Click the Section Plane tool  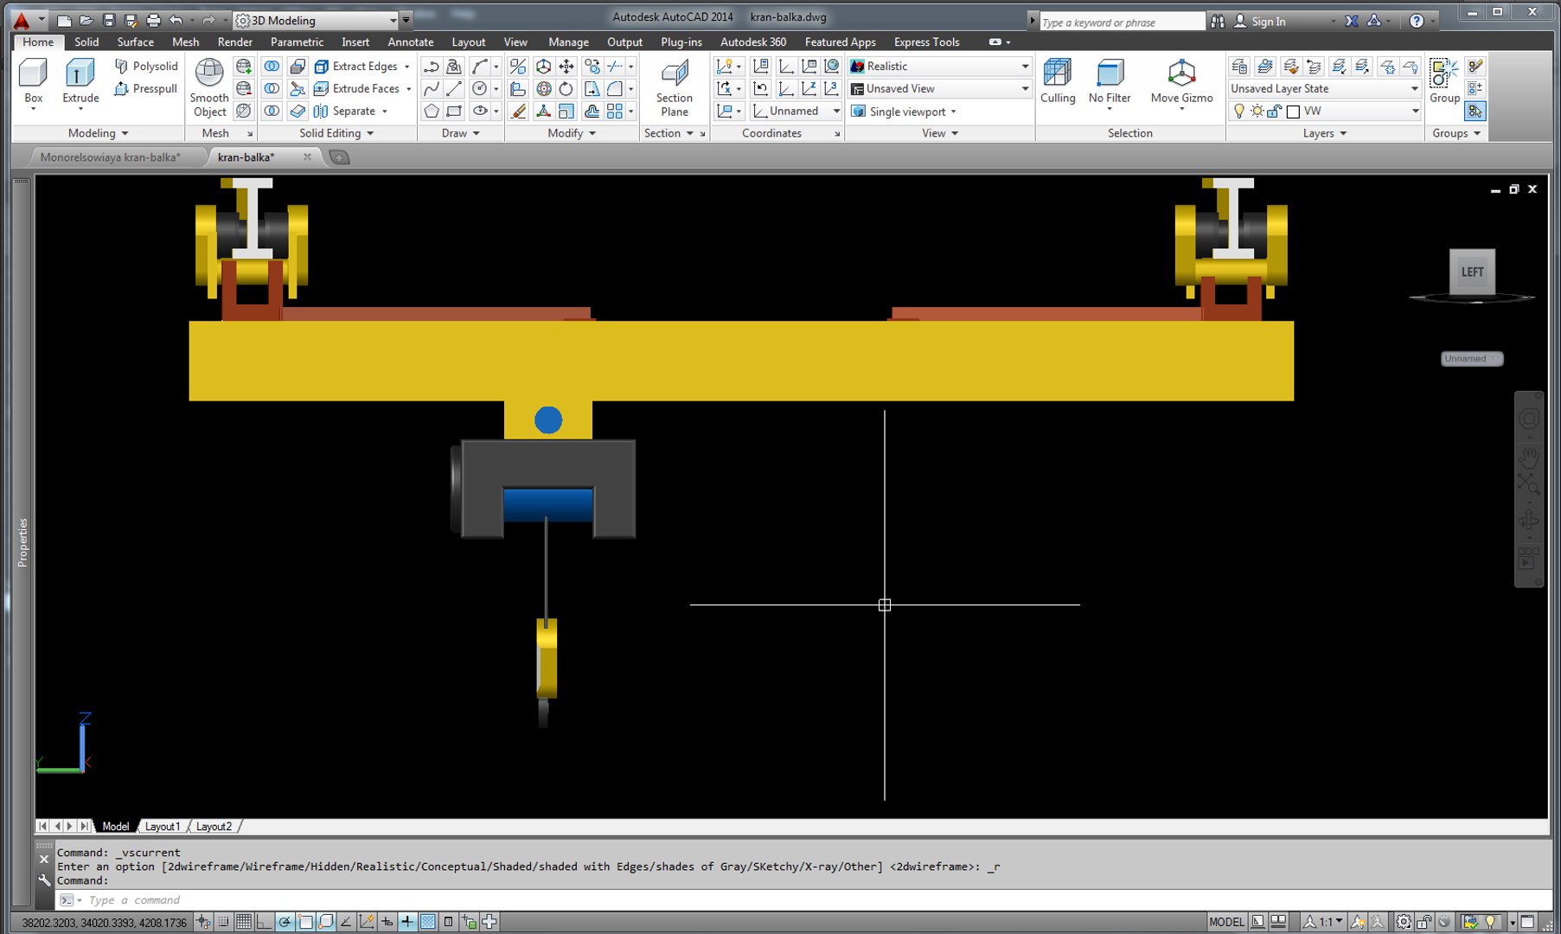[674, 86]
